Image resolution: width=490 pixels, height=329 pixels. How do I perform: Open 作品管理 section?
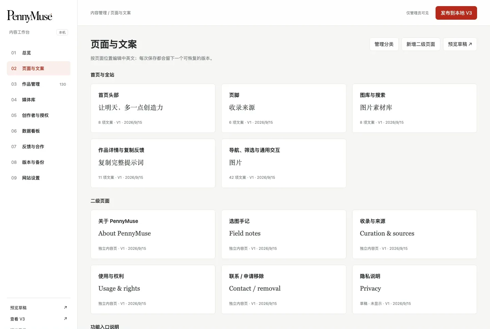(38, 84)
